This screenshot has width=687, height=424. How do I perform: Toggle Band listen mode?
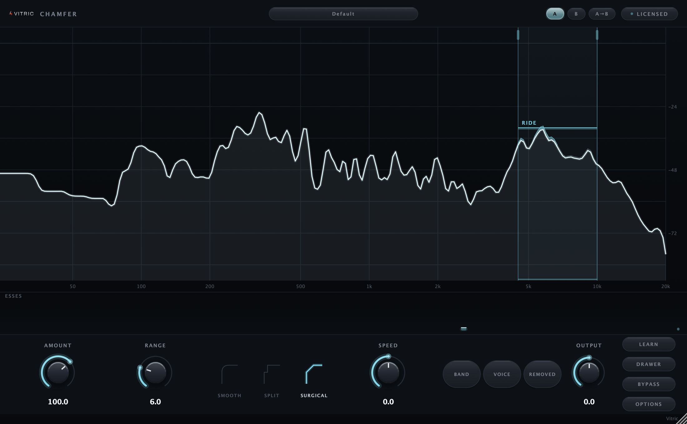pyautogui.click(x=462, y=374)
